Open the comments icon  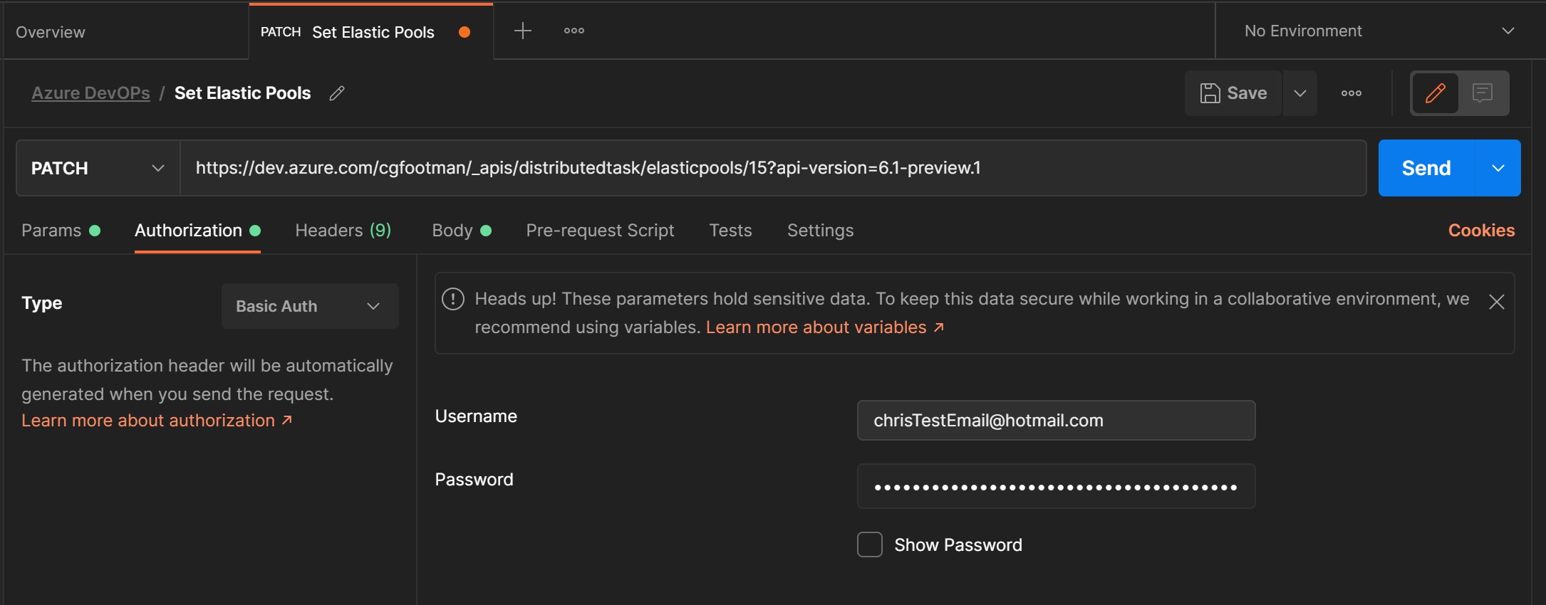pos(1483,93)
